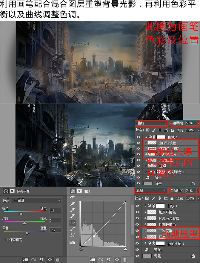Select the middle control point on the curve
200x263 pixels.
click(94, 236)
